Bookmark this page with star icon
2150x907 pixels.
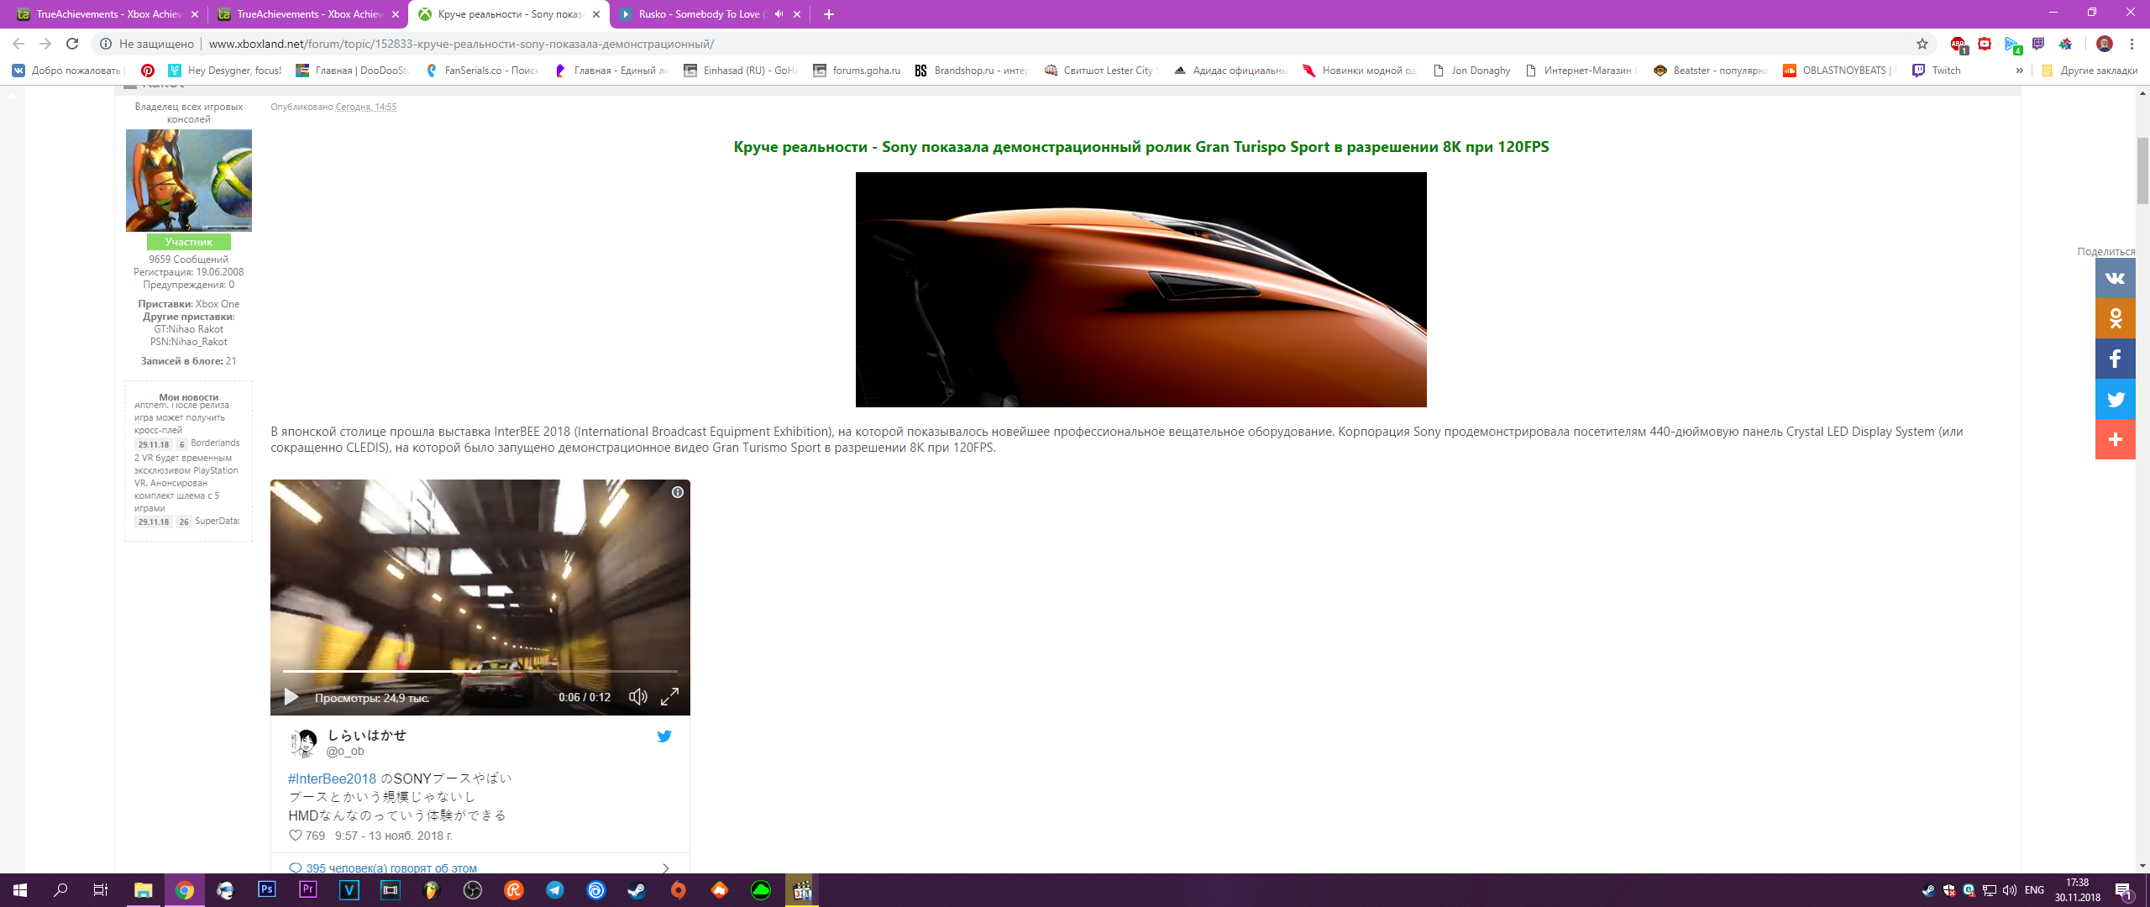click(1922, 44)
